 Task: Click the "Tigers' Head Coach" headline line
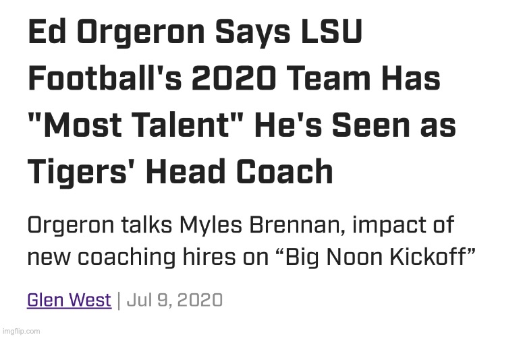point(180,172)
